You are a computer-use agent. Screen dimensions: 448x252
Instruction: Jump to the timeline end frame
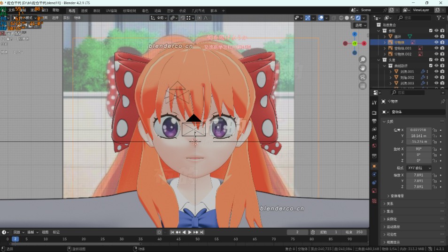(x=202, y=232)
